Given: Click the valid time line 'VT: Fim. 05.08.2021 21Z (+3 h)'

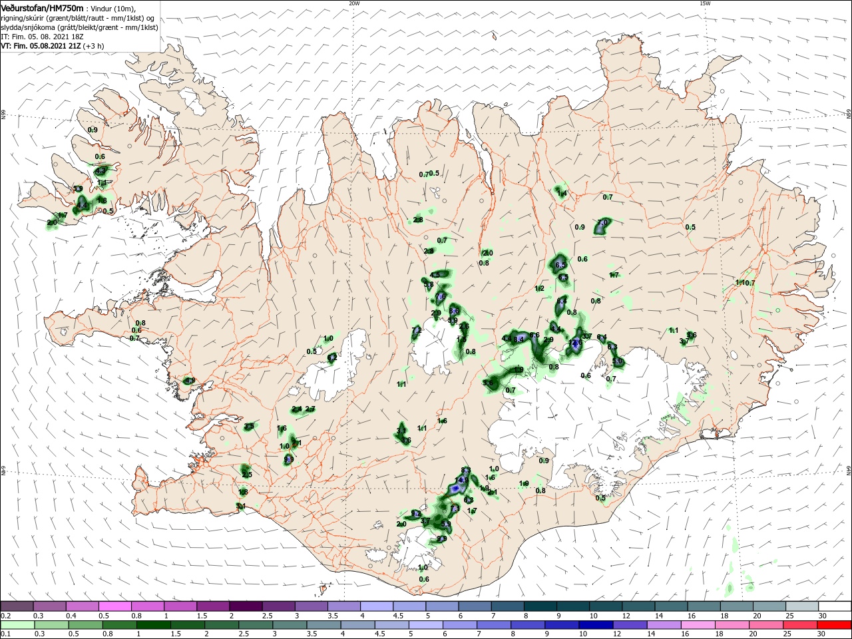Looking at the screenshot, I should (53, 47).
